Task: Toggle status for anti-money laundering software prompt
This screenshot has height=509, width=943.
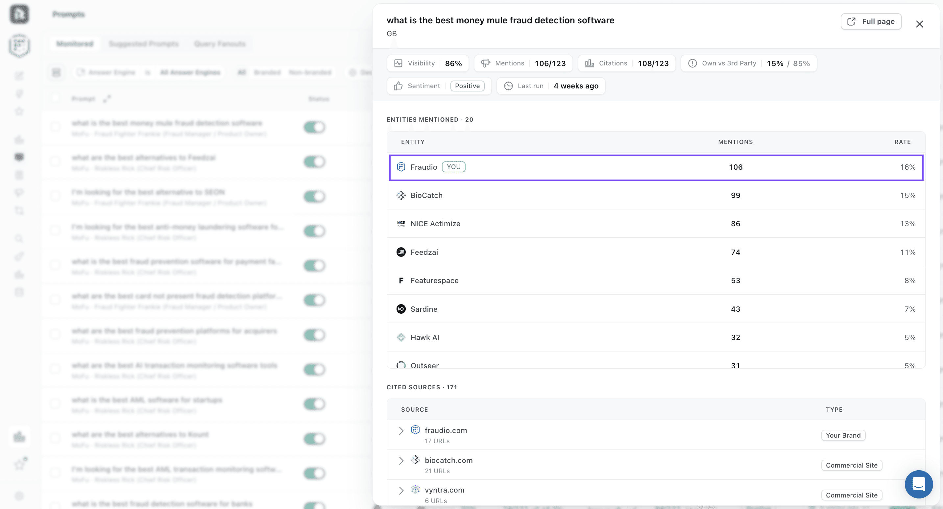Action: 314,231
